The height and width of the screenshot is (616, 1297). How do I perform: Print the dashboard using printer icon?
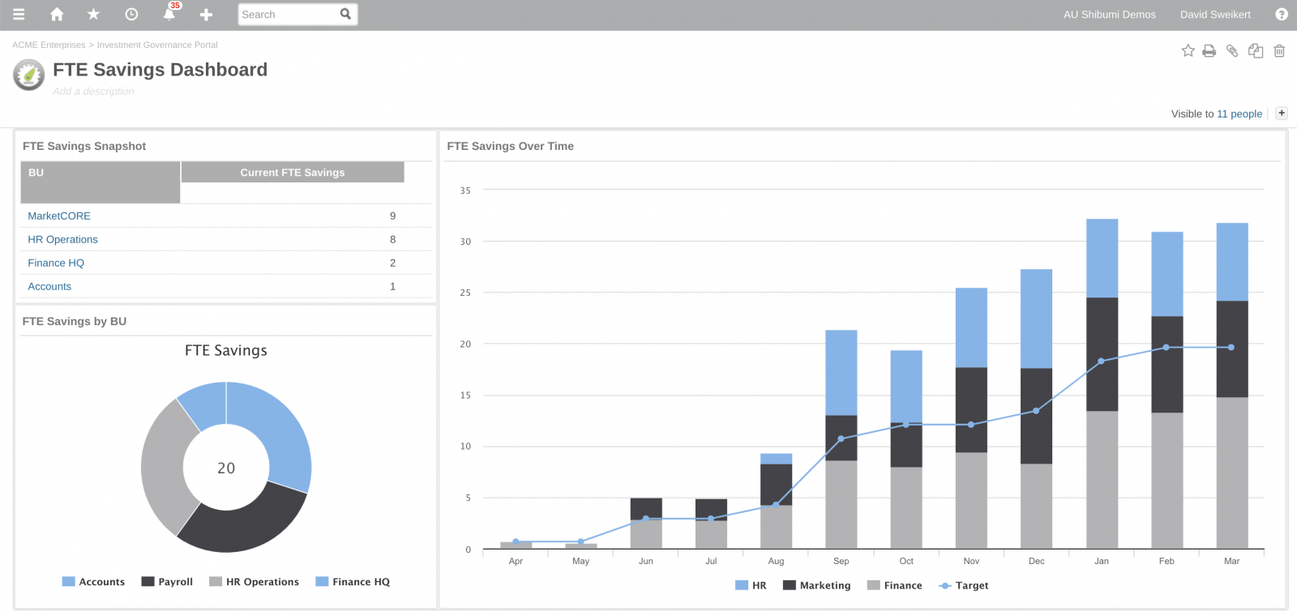[x=1209, y=51]
